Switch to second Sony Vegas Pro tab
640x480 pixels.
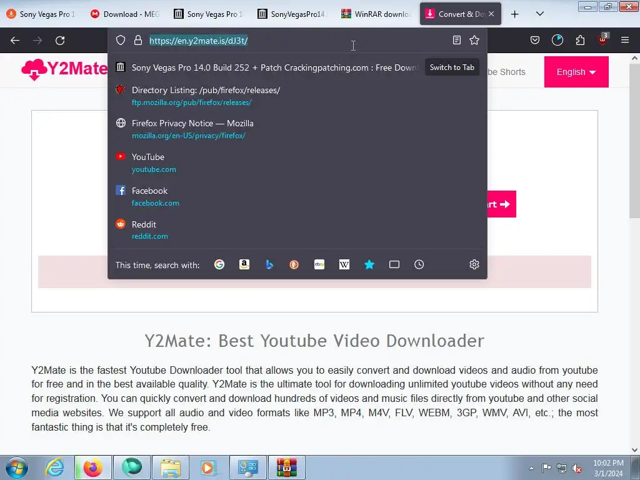[209, 14]
